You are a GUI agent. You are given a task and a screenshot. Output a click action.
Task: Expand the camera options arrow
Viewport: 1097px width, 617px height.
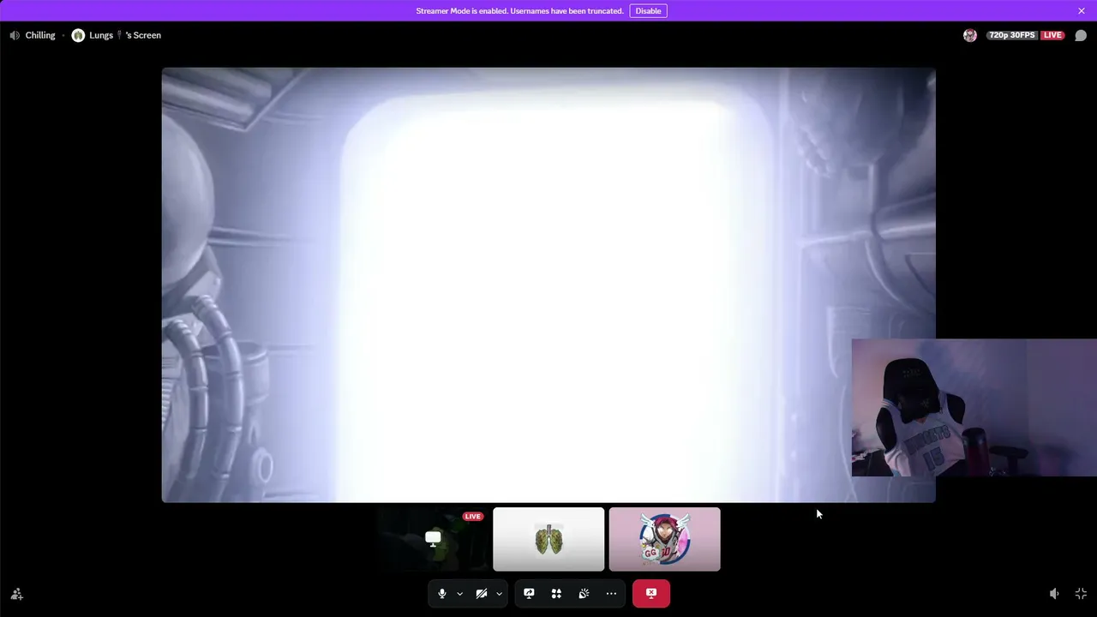tap(499, 593)
